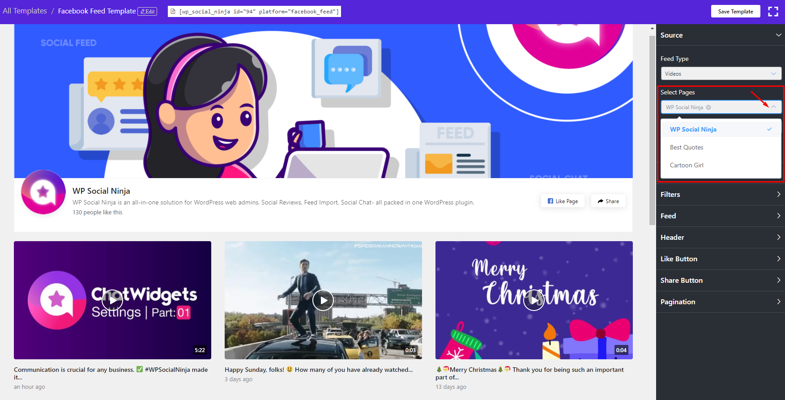Open the ChatWidgets video thumbnail
This screenshot has height=400, width=785.
point(112,300)
